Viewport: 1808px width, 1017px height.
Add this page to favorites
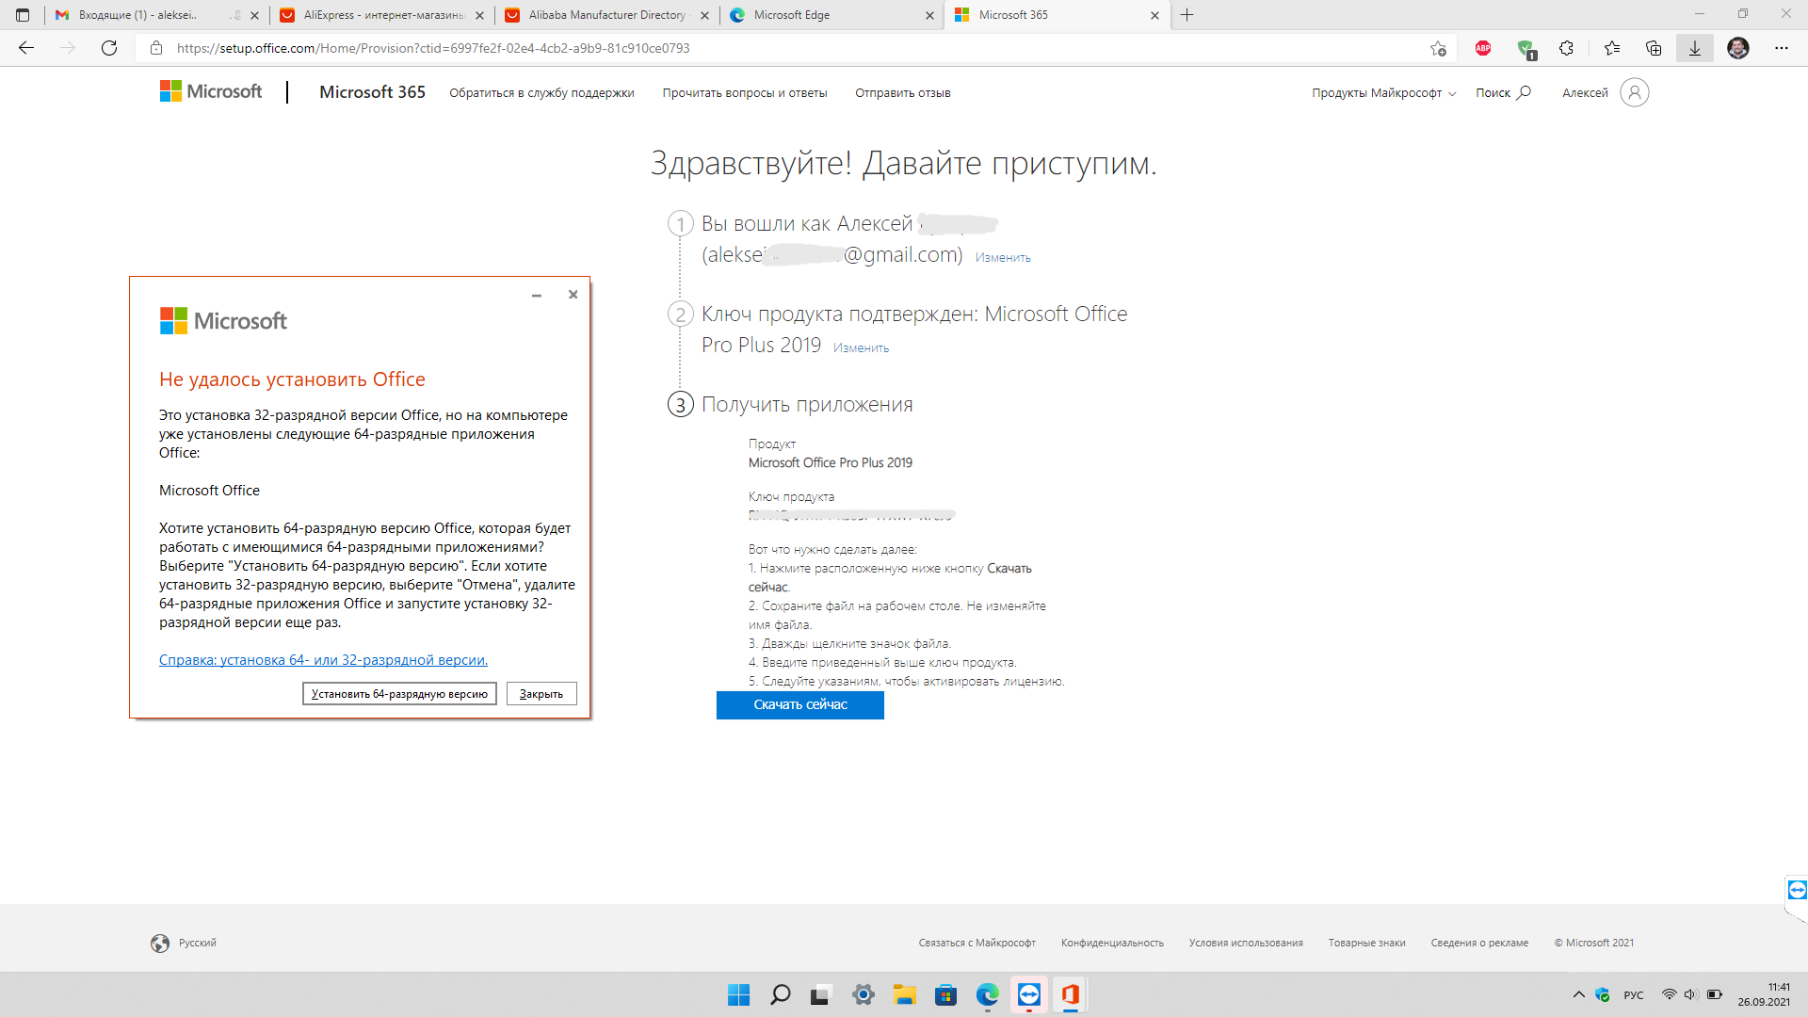click(x=1438, y=48)
